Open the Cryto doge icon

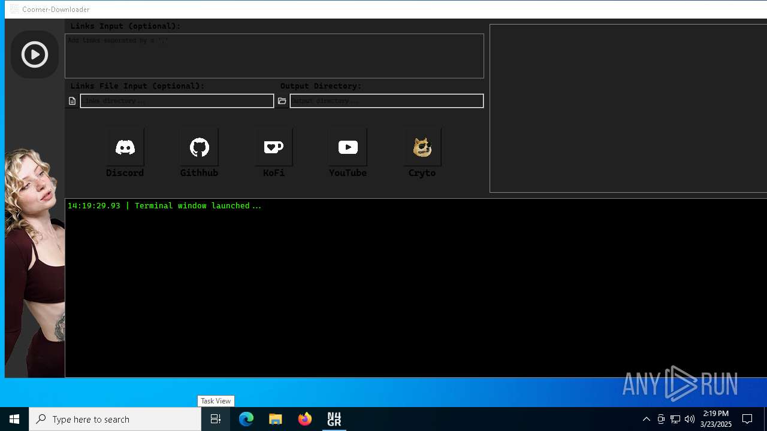[422, 147]
